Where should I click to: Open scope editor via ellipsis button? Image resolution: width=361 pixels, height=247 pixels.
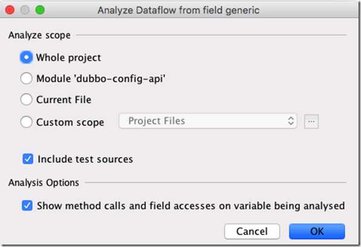pos(311,121)
